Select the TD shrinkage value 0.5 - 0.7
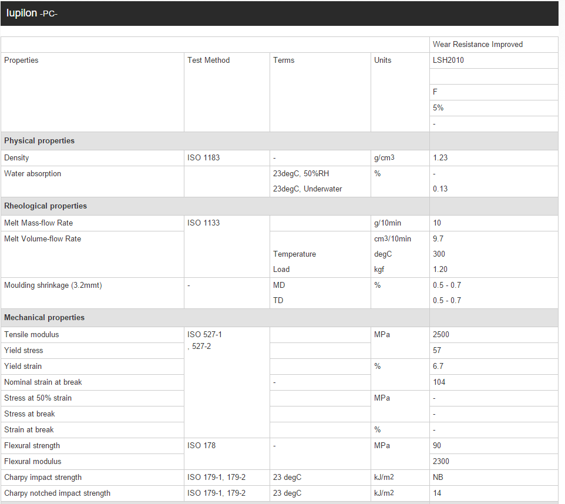Screen dimensions: 565x504 [x=447, y=300]
